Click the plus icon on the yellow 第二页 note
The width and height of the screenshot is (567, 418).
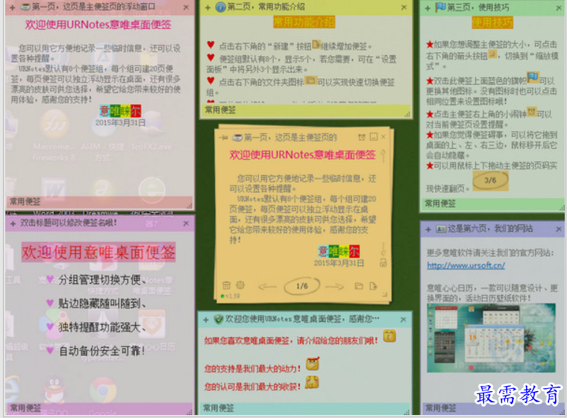[207, 7]
